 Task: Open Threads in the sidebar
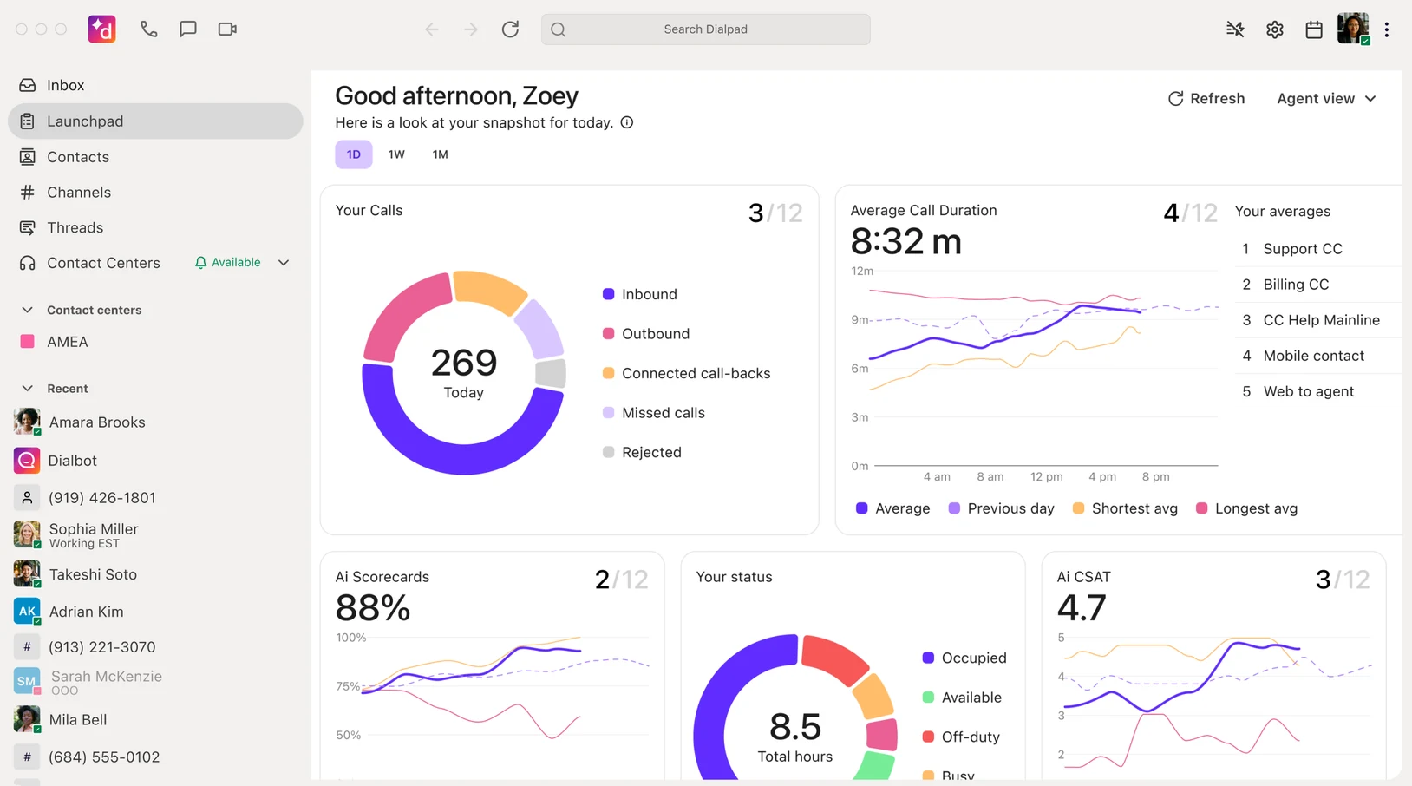[156, 228]
